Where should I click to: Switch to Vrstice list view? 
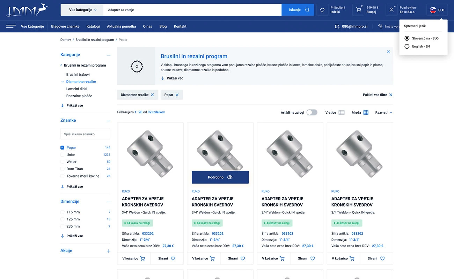coord(341,112)
